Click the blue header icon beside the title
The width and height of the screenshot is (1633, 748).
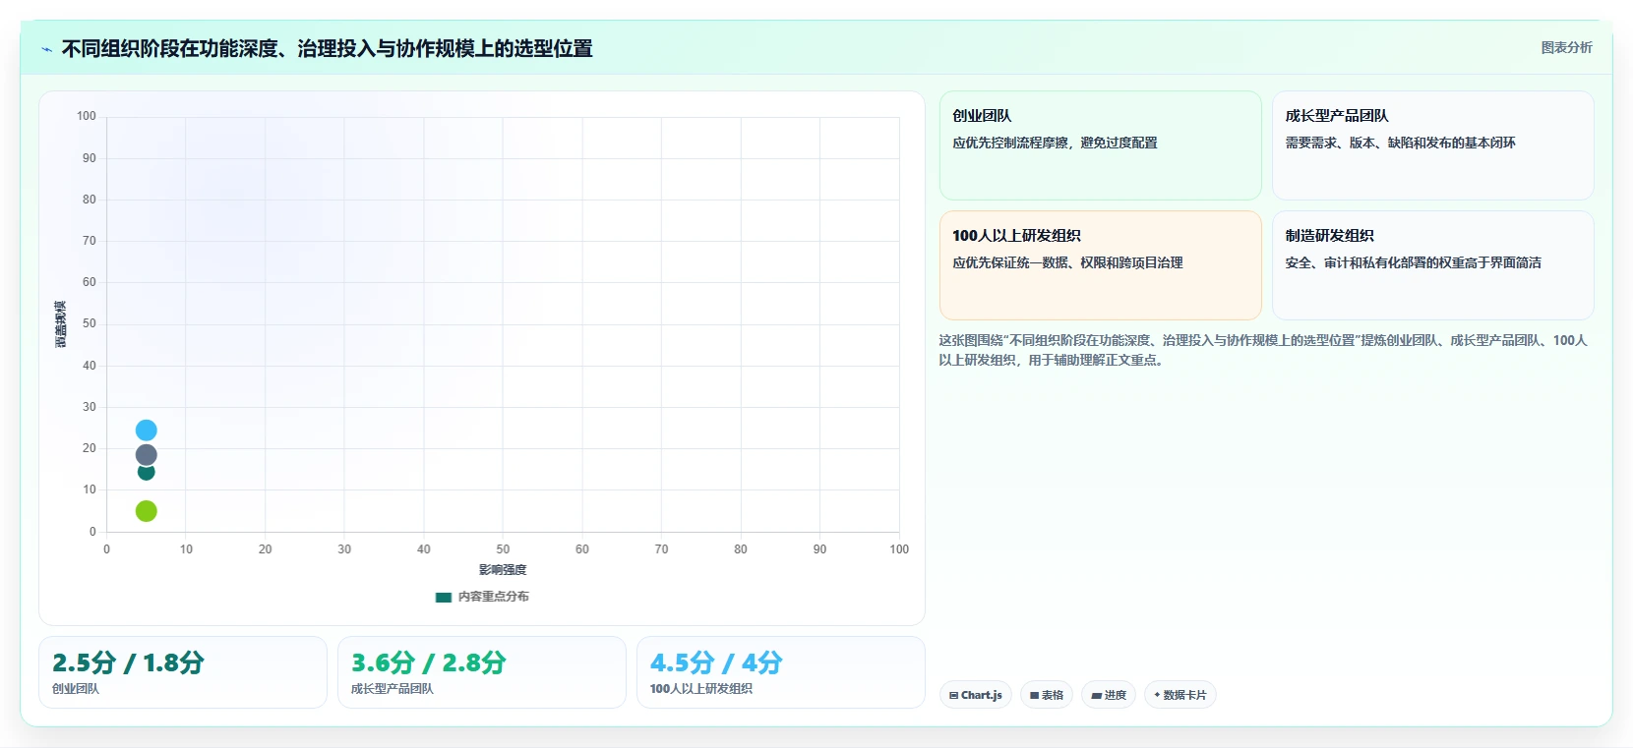click(x=46, y=49)
